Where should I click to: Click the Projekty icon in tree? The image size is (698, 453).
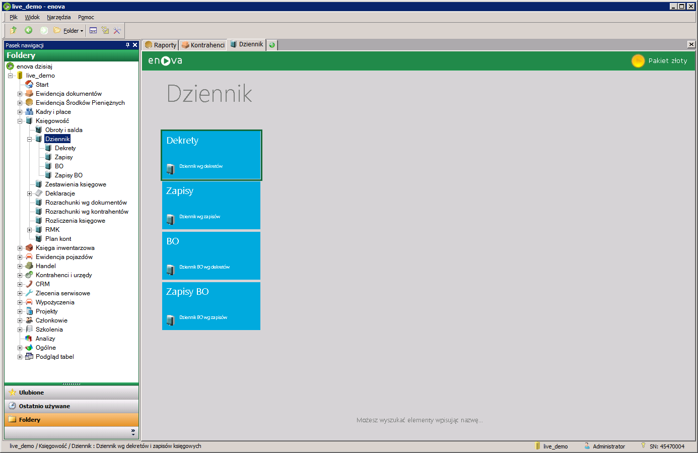(x=29, y=311)
